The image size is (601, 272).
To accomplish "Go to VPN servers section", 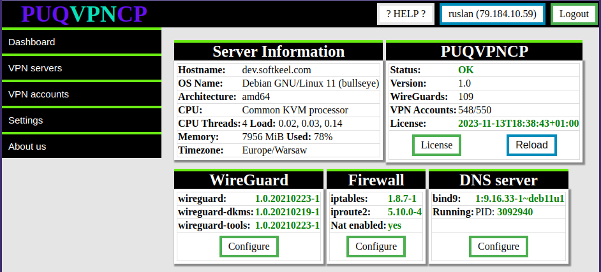I will click(x=82, y=68).
